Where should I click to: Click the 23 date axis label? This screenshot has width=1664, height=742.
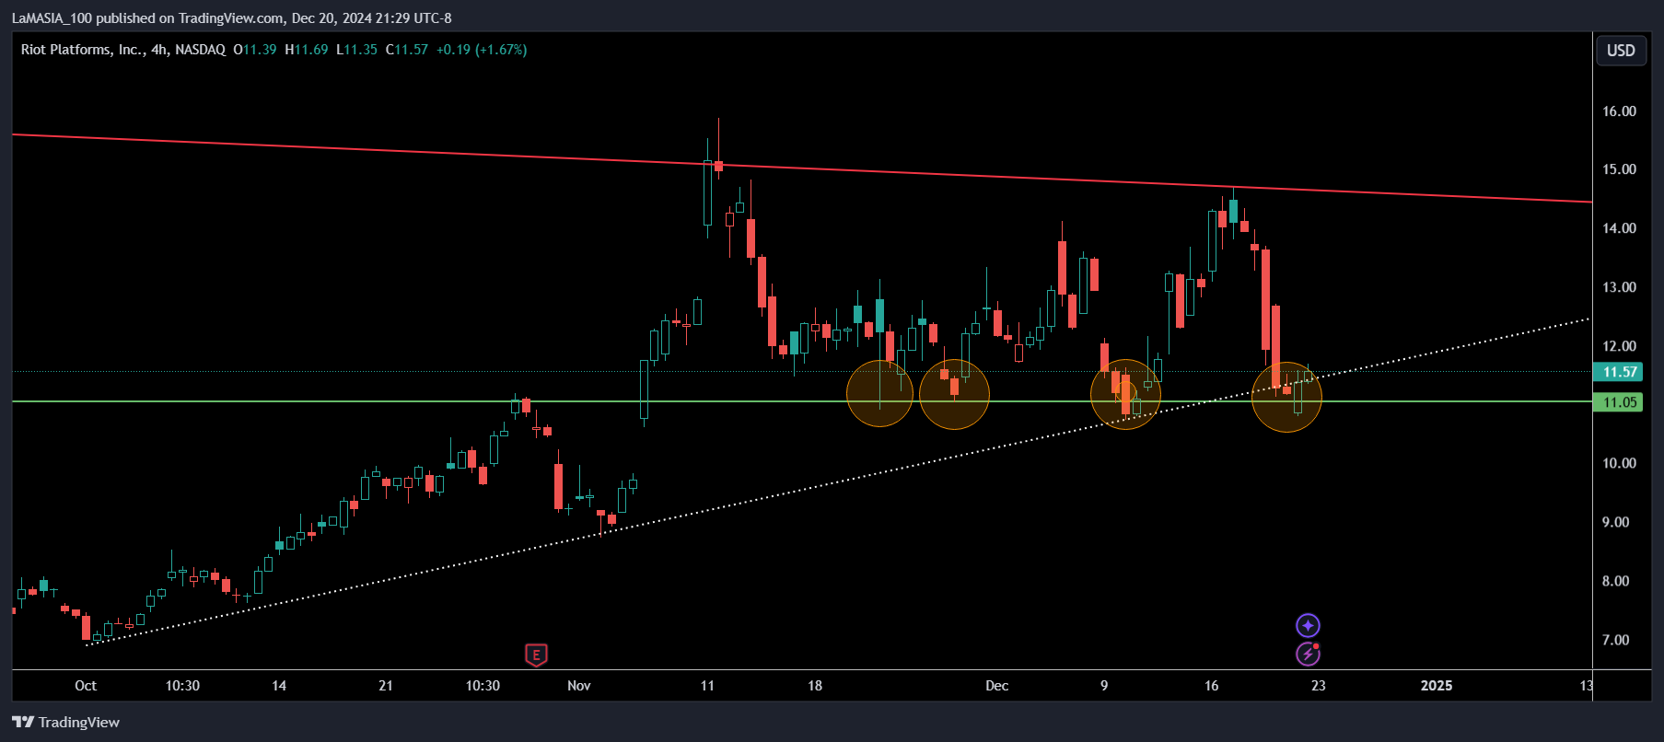1319,686
